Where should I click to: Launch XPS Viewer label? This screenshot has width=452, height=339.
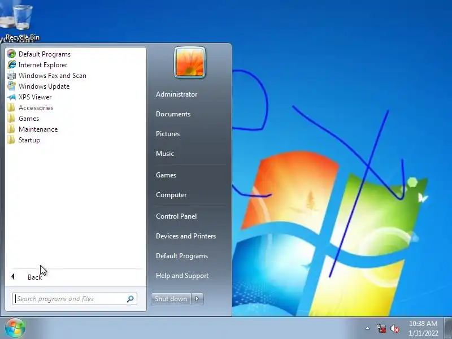[x=35, y=97]
